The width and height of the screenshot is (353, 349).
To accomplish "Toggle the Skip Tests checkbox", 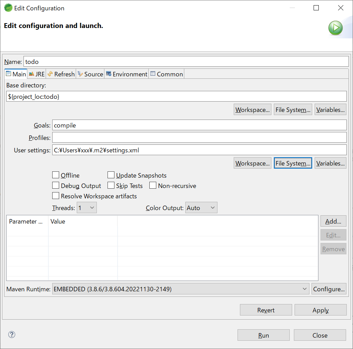I will [111, 186].
